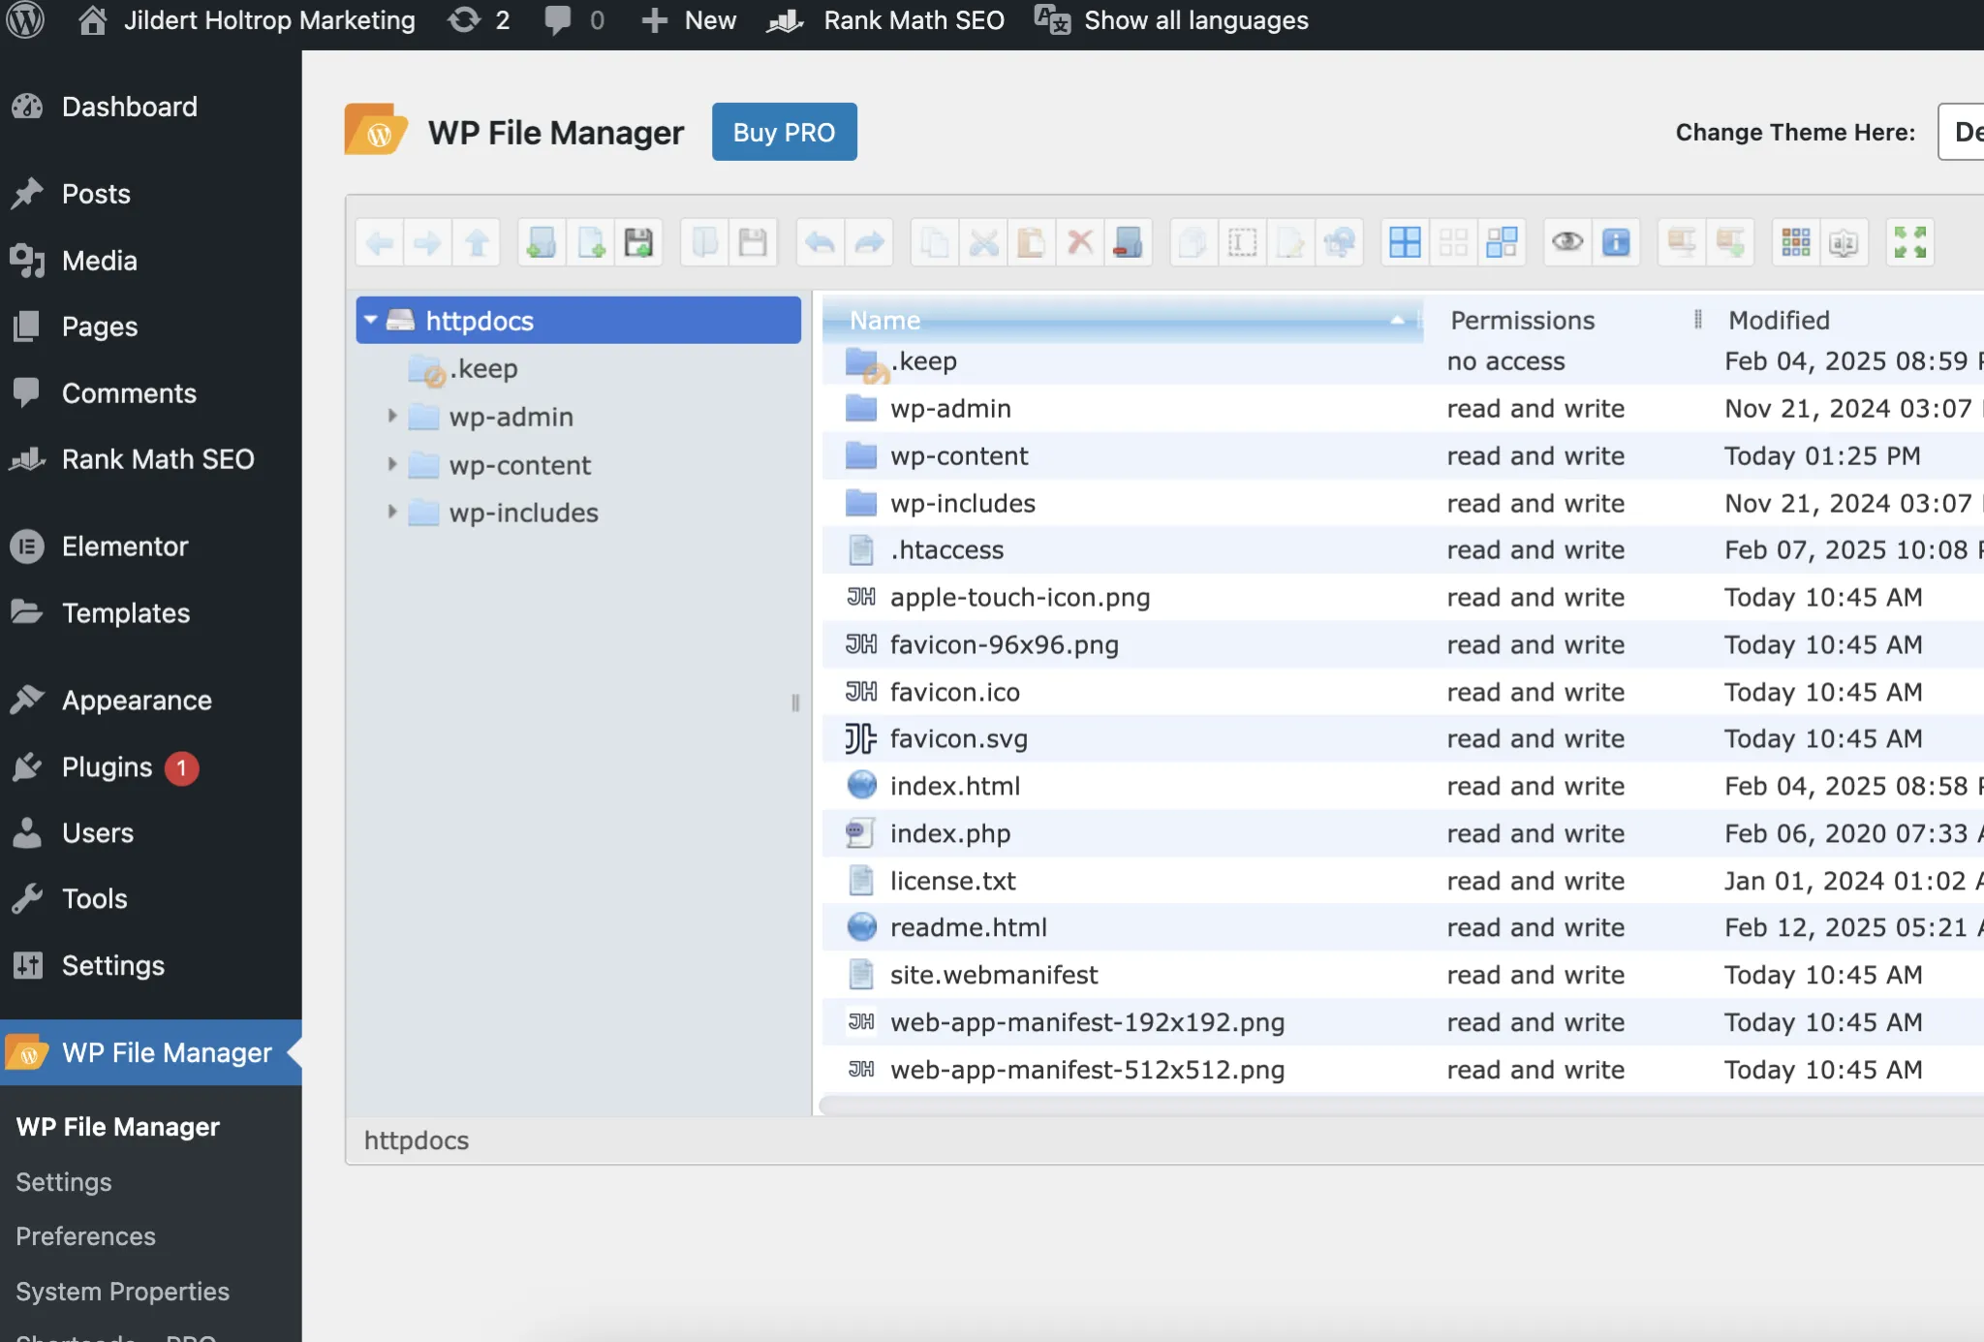Select the sort alphabetically icon
Image resolution: width=1984 pixels, height=1342 pixels.
(x=1845, y=242)
